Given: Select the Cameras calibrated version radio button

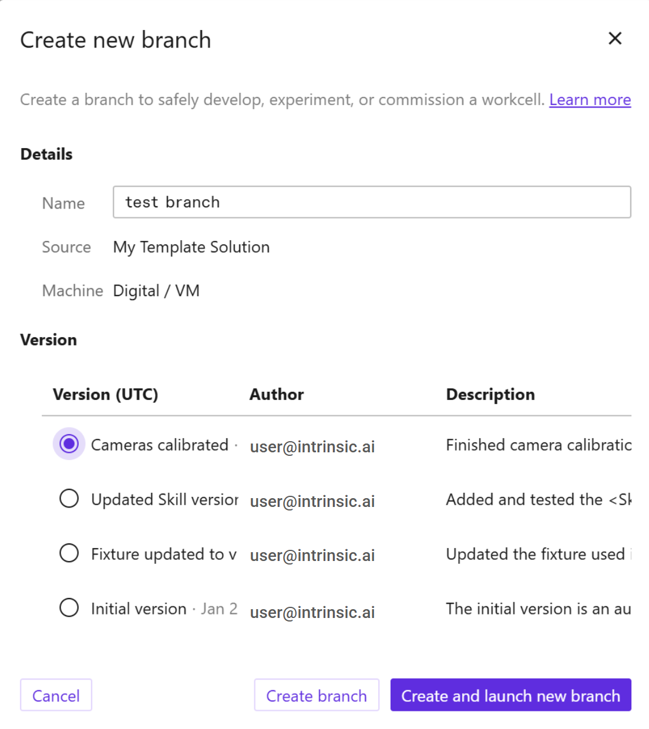Looking at the screenshot, I should [69, 444].
